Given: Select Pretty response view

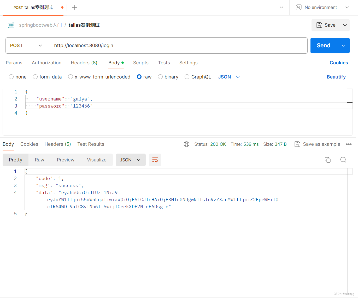Looking at the screenshot, I should 16,160.
